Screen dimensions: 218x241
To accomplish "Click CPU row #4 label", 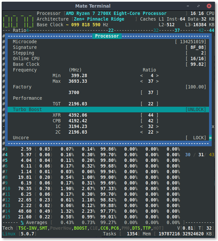I will pos(5,155).
